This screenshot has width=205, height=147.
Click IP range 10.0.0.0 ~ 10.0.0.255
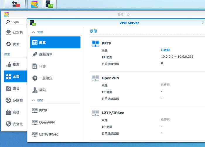tap(177, 56)
